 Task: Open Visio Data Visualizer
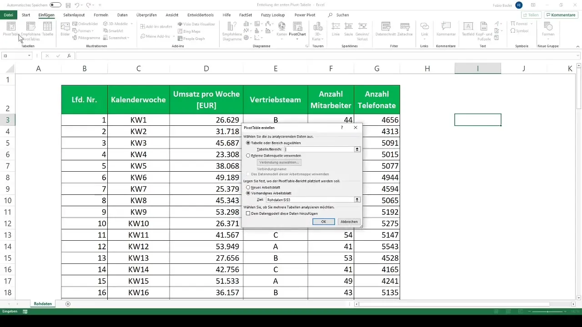[x=196, y=24]
